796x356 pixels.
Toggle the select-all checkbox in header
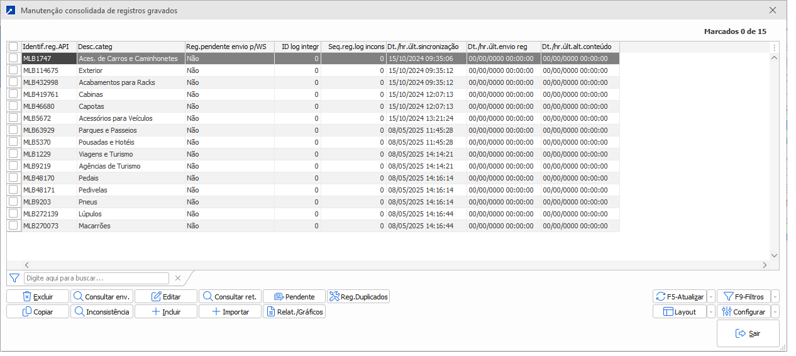click(13, 47)
